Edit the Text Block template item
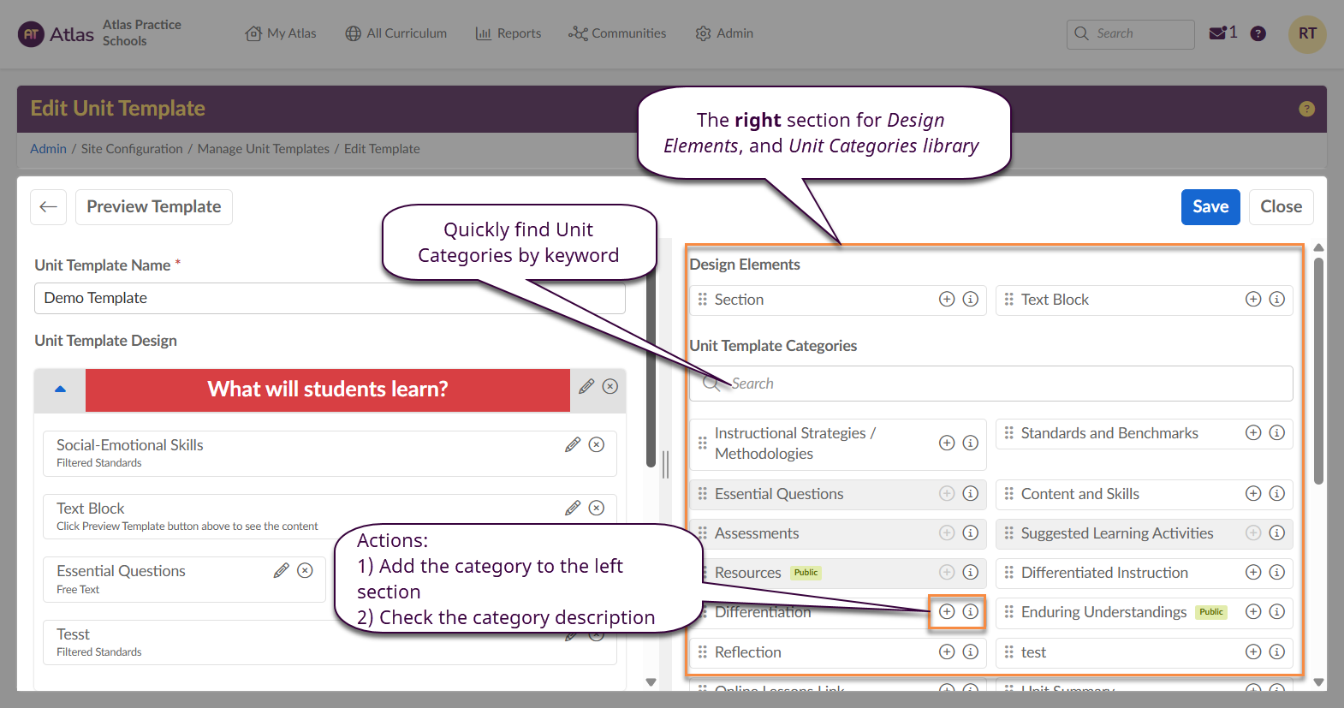Viewport: 1344px width, 708px height. point(573,509)
